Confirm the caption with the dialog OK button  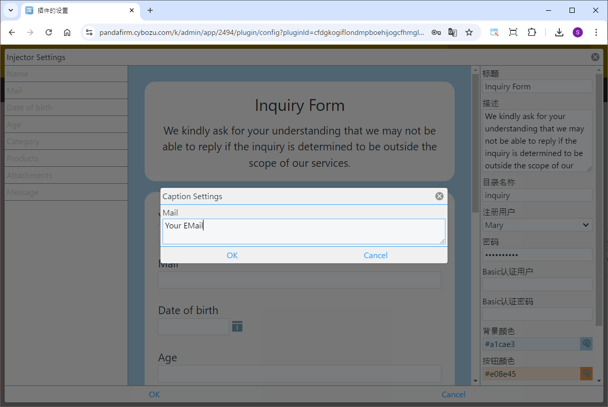pyautogui.click(x=232, y=255)
